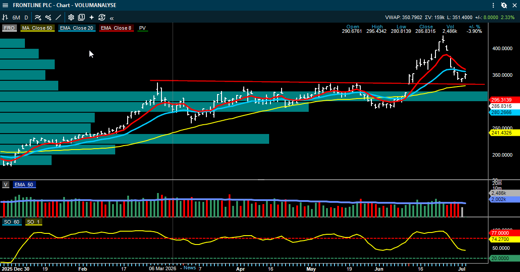Click the green 20.0000 stochastic level tag
520x272 pixels.
(x=504, y=258)
